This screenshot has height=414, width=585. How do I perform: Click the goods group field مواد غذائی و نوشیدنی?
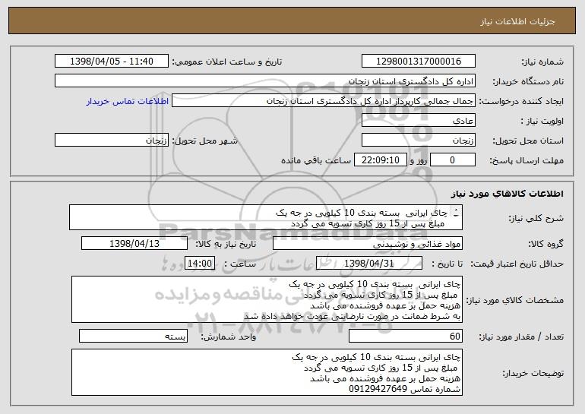coord(368,243)
